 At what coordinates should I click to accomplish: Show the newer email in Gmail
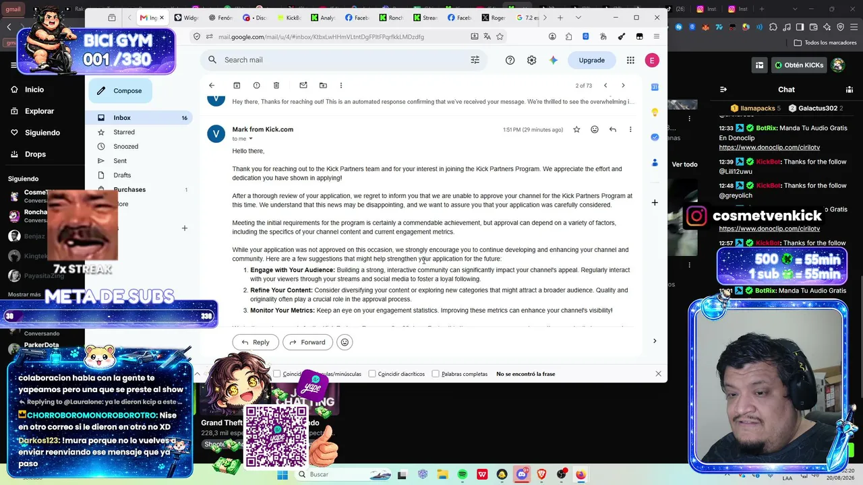point(605,86)
